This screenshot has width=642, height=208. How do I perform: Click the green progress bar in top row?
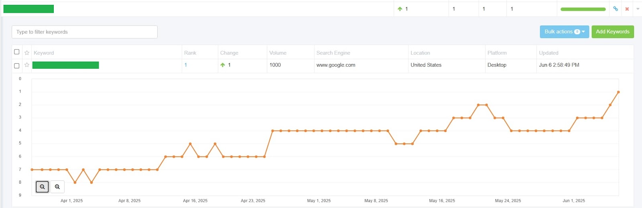coord(583,9)
